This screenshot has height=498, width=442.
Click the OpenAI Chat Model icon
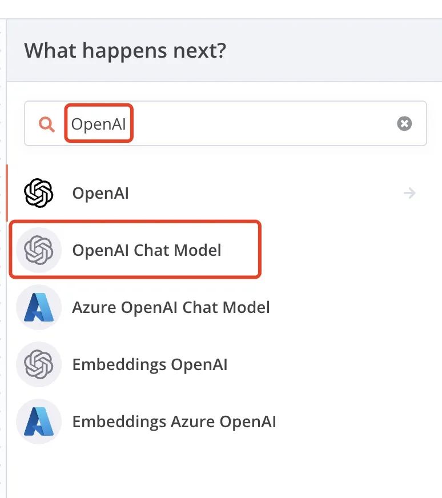pos(38,250)
